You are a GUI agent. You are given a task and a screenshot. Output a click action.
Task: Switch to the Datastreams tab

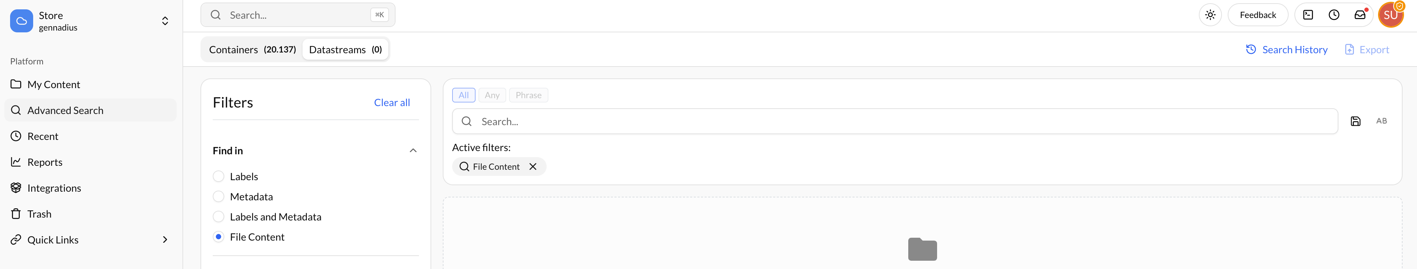(x=345, y=49)
